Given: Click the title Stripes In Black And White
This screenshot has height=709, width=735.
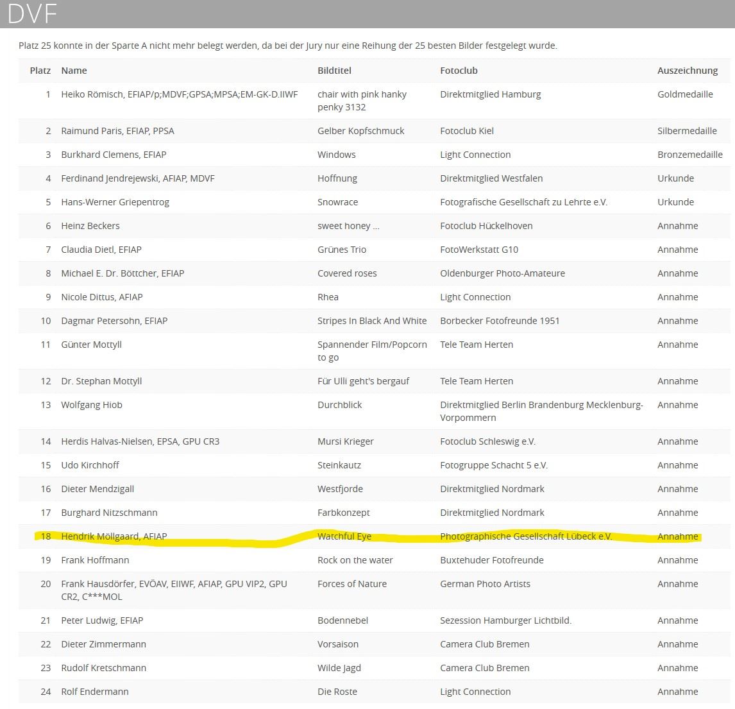Looking at the screenshot, I should point(372,321).
